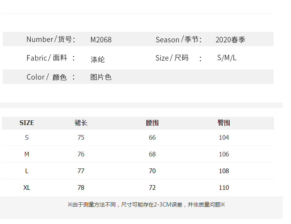Viewport: 291px width, 224px height.
Task: Click the item number M2068
Action: pos(101,40)
